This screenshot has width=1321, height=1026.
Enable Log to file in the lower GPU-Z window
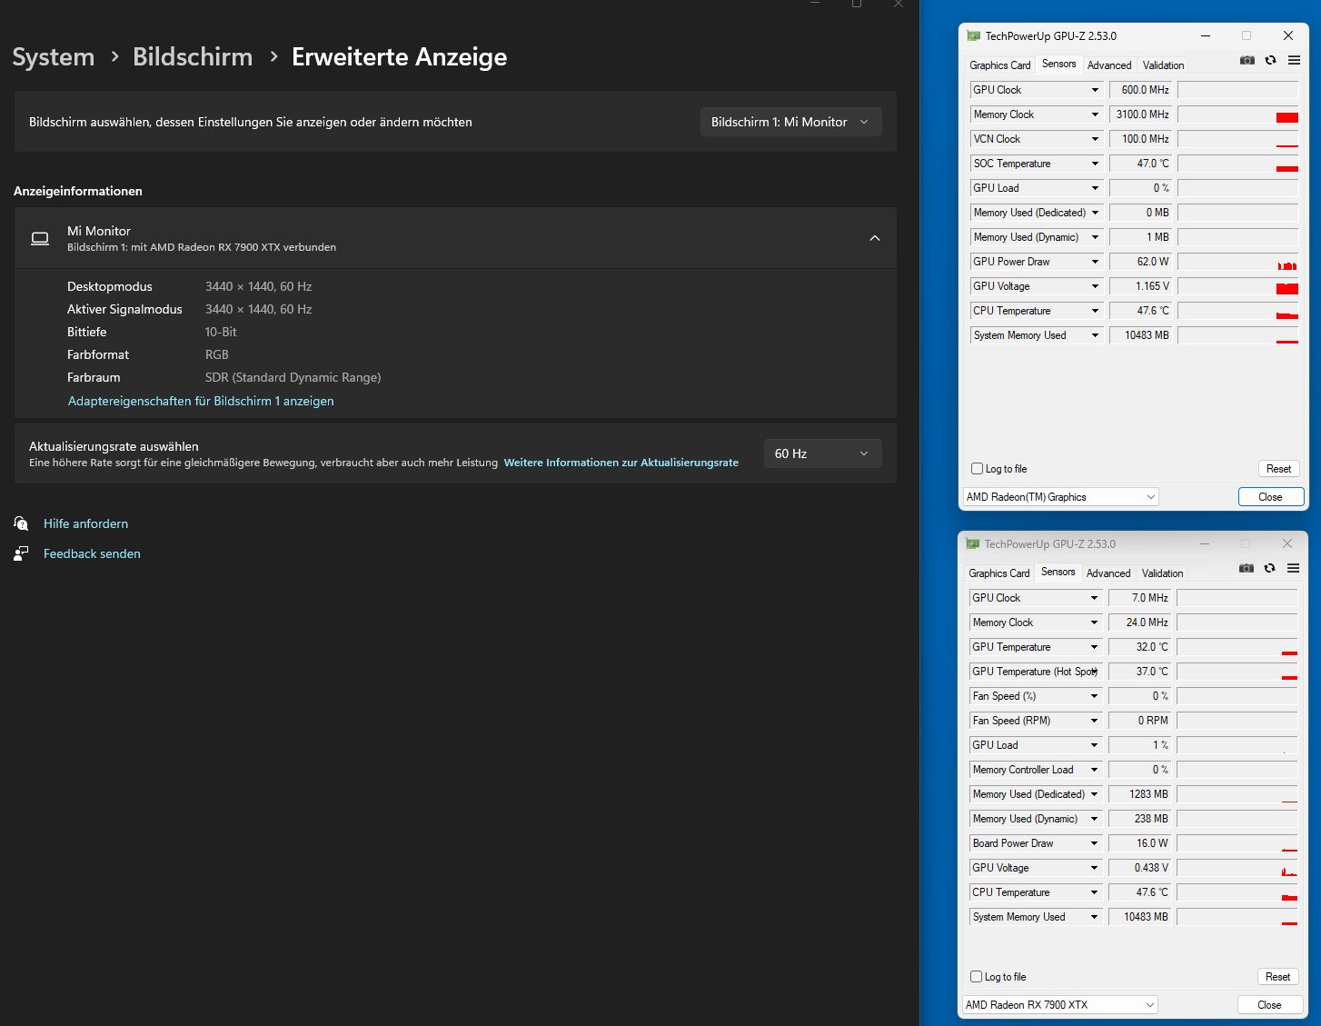(977, 977)
